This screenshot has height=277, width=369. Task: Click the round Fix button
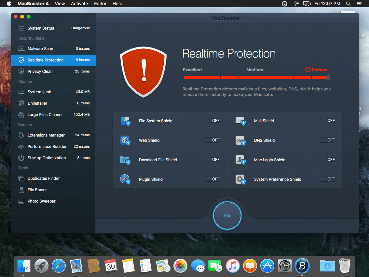click(x=227, y=216)
